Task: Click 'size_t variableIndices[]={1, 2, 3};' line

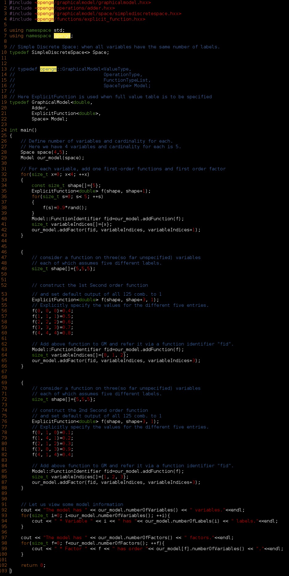Action: [80, 477]
